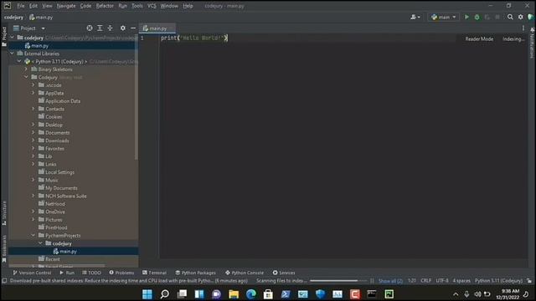
Task: Switch to the main.py editor tab
Action: coord(157,28)
